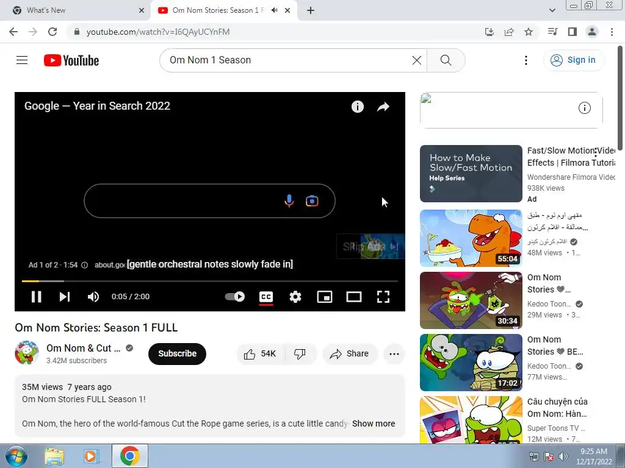Click system tray volume icon

click(x=563, y=456)
